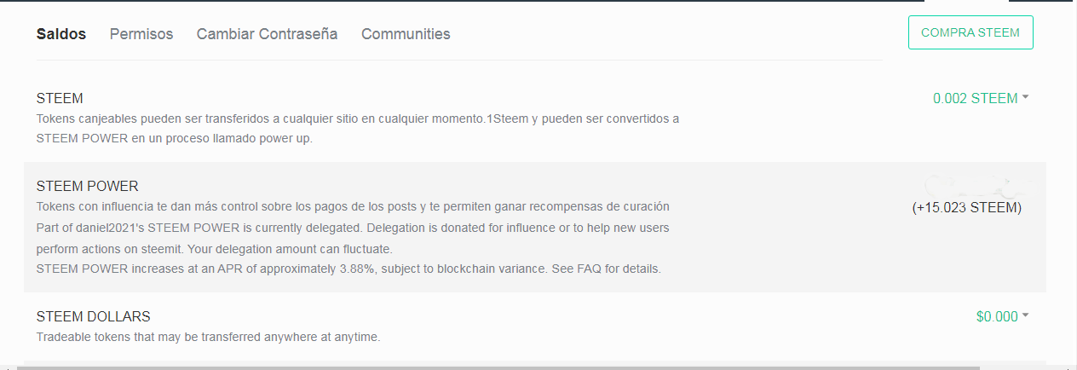
Task: Click the 'Tokens canjeables' description line
Action: pos(357,119)
